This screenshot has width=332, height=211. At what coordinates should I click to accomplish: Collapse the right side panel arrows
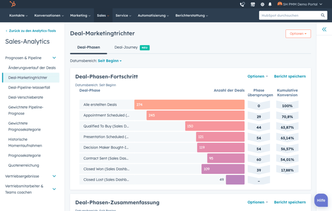[x=324, y=29]
